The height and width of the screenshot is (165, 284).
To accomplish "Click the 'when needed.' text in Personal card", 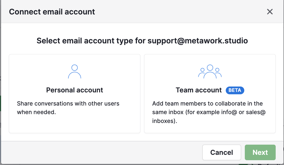I will coord(37,112).
